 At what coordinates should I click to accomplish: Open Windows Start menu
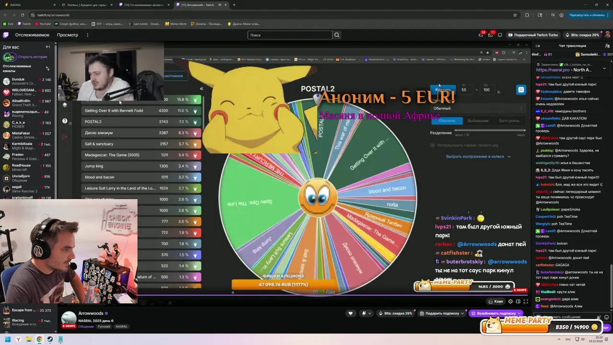8,339
